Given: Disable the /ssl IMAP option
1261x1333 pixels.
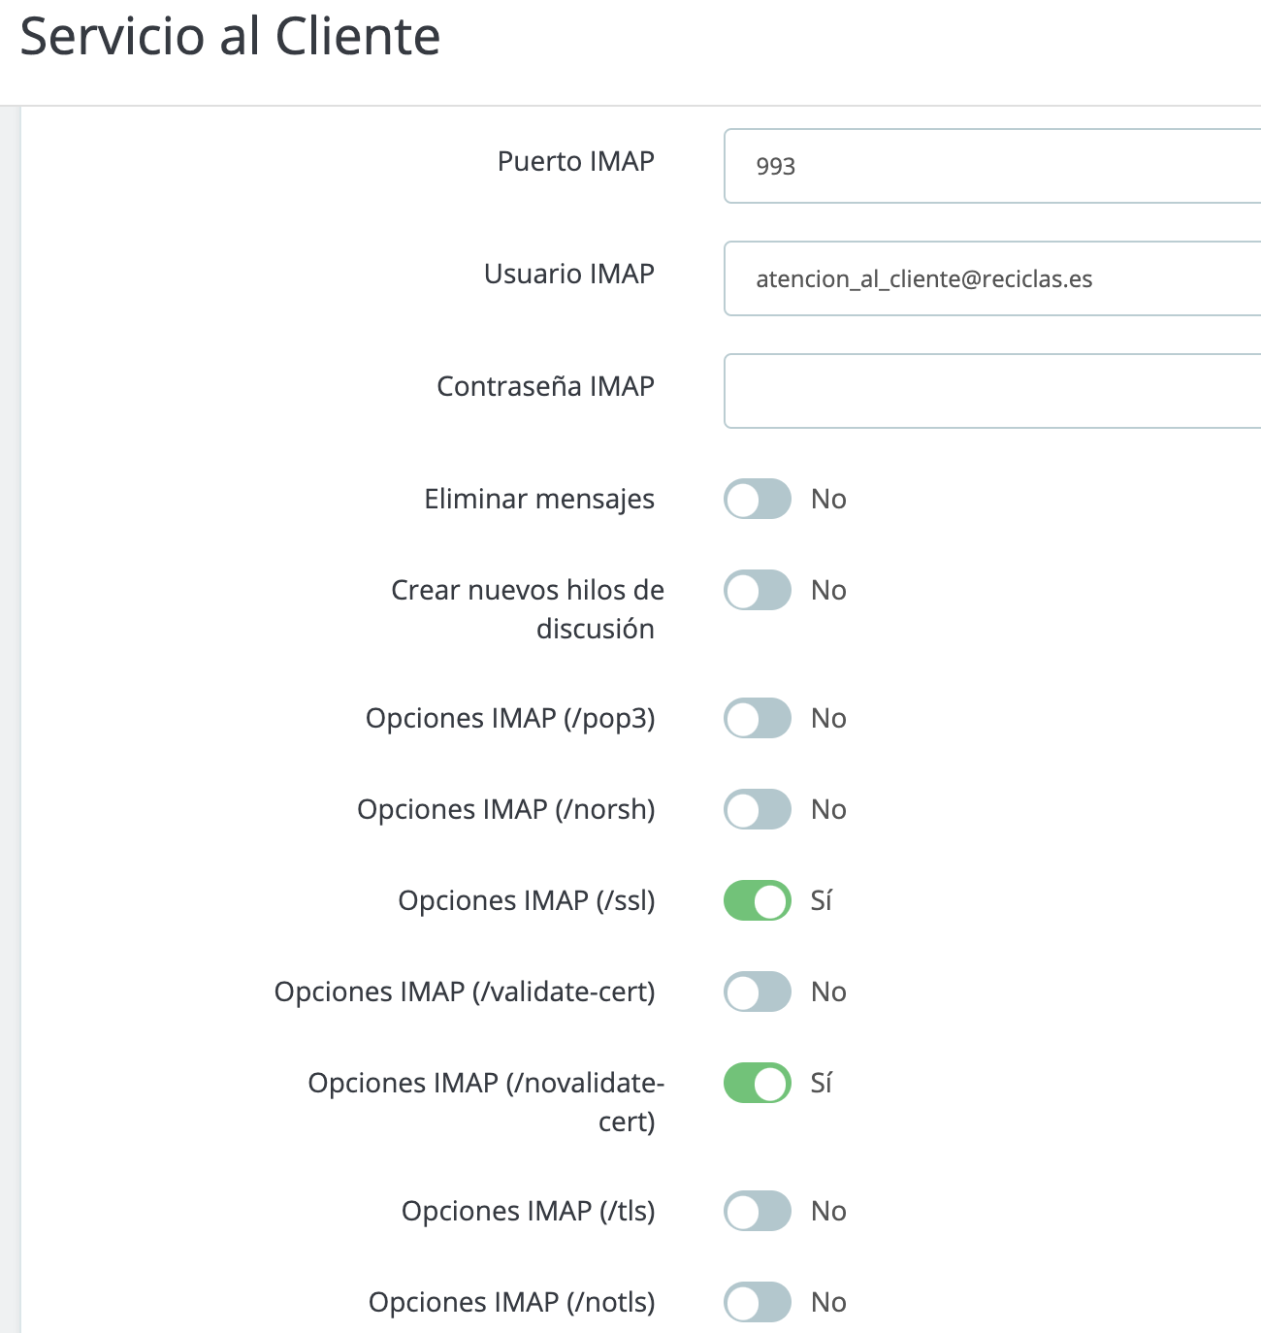Looking at the screenshot, I should (758, 900).
